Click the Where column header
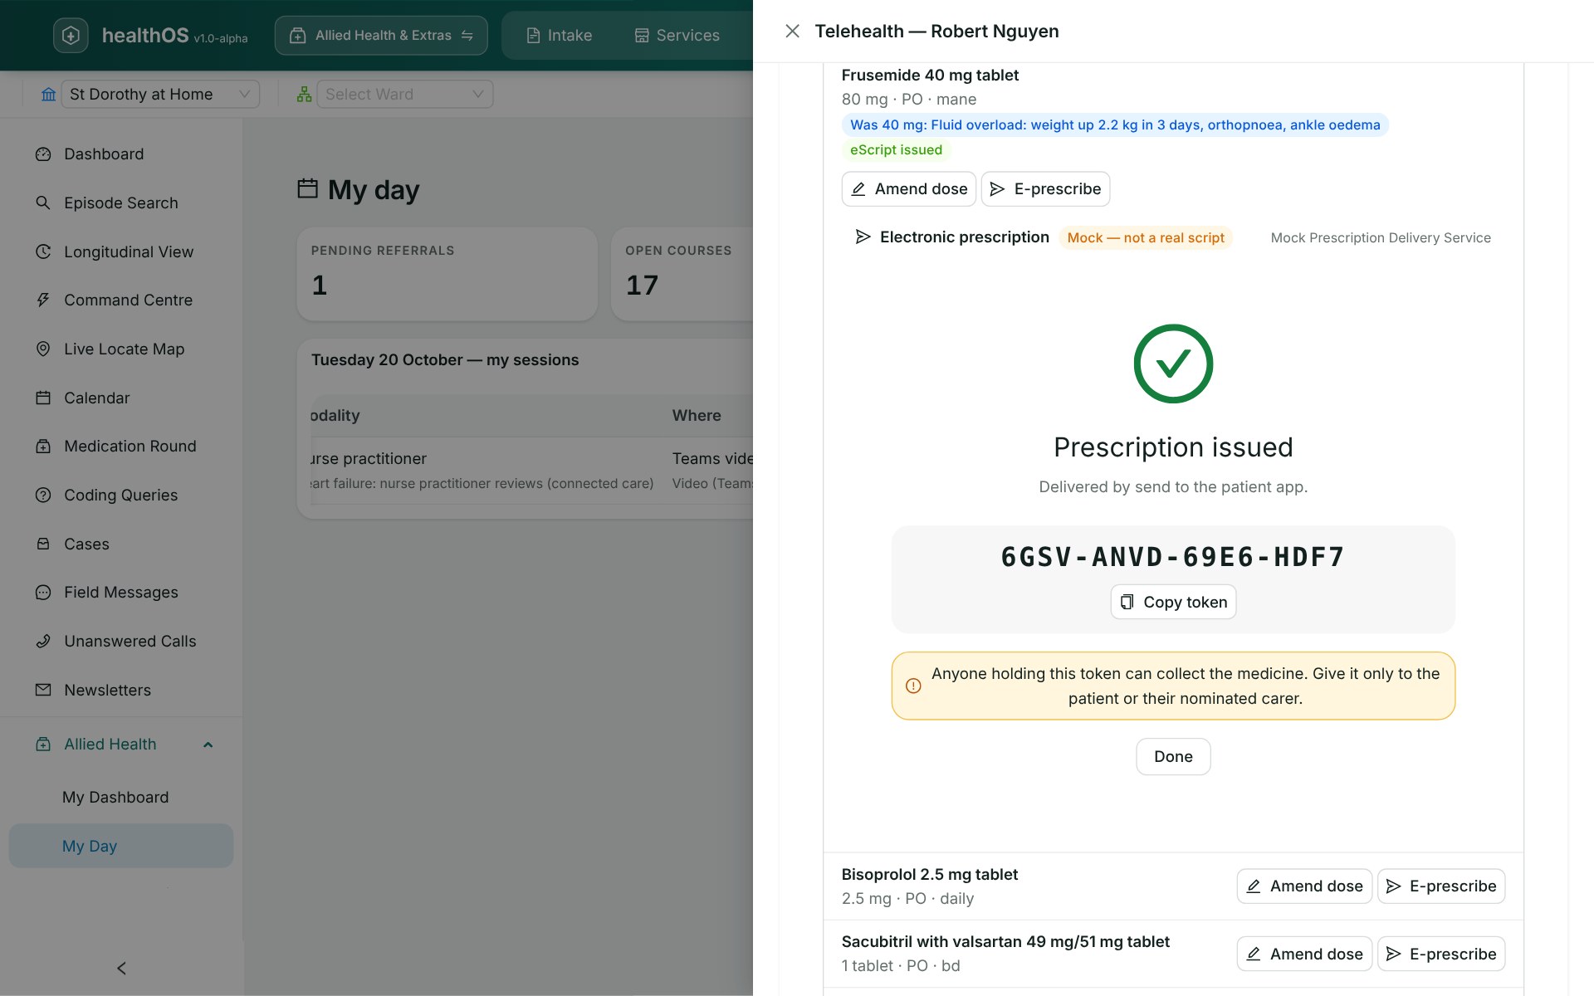 point(697,416)
